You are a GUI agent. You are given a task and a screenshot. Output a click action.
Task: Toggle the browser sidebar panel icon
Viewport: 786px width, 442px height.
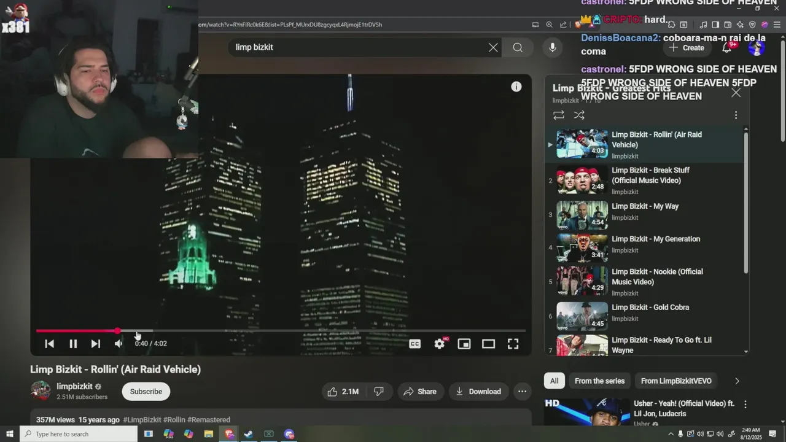click(716, 25)
